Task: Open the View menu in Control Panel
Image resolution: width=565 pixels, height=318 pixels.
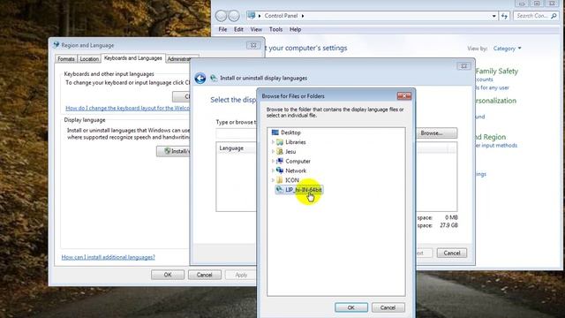Action: click(x=256, y=29)
